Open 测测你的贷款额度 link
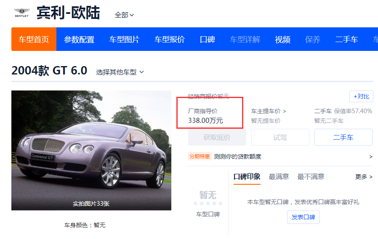378x239 pixels. point(237,157)
